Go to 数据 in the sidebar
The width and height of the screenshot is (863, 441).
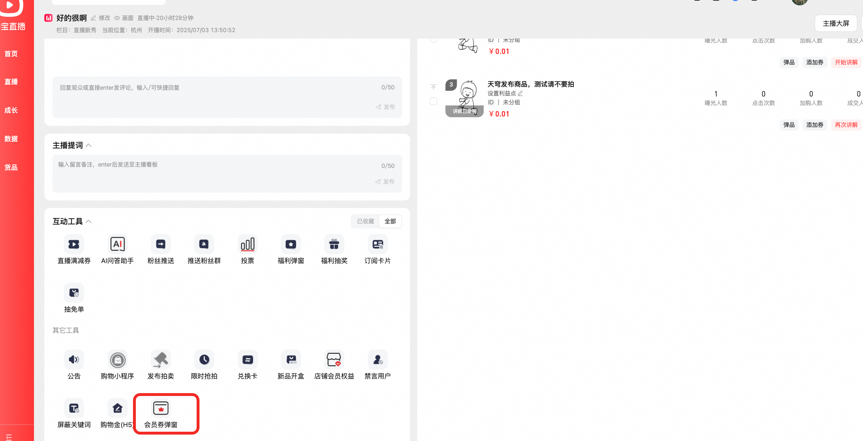click(11, 139)
